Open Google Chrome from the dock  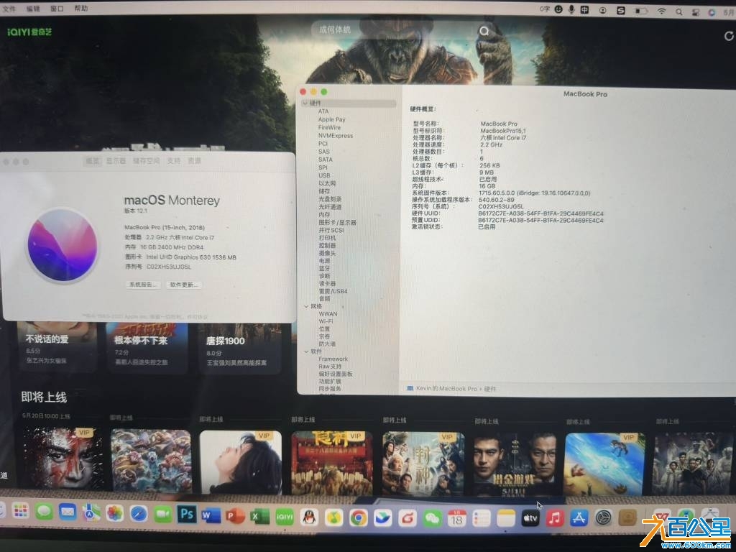(x=358, y=518)
